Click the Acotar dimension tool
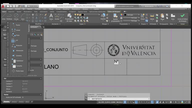This screenshot has height=108, width=192. (57, 17)
